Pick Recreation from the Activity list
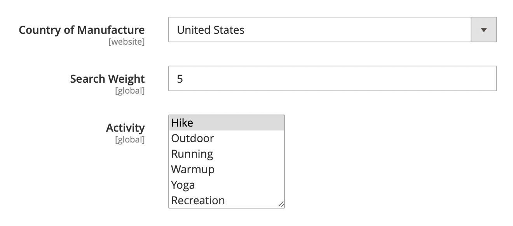 click(226, 200)
